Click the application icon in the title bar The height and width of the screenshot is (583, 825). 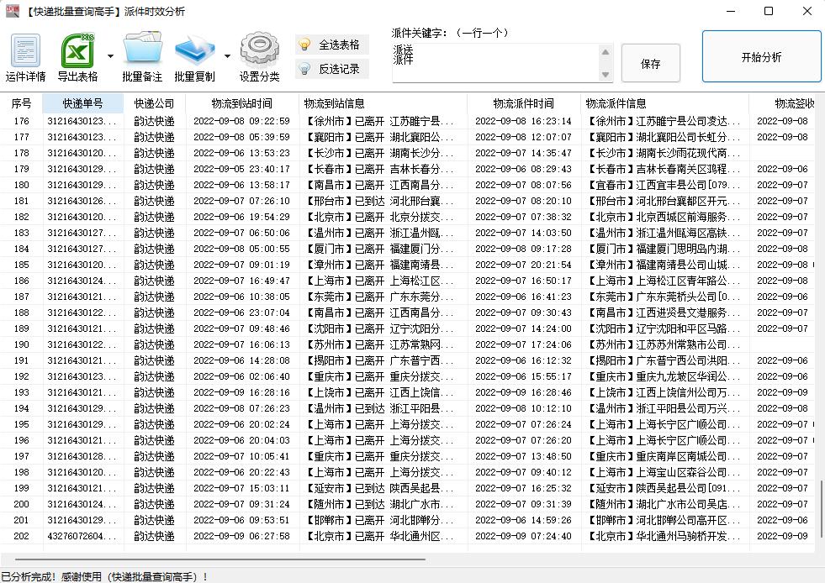tap(12, 11)
